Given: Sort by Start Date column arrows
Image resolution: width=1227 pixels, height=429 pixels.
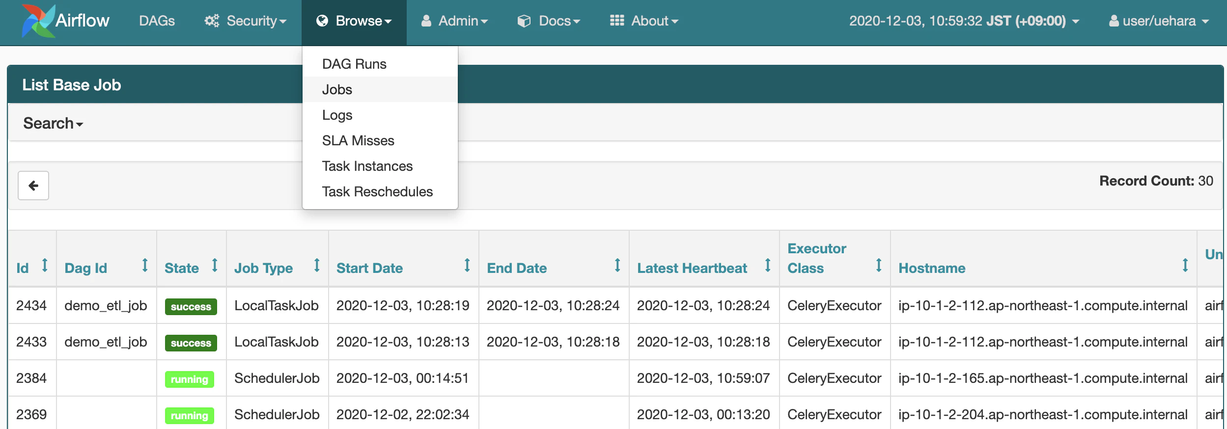Looking at the screenshot, I should (467, 266).
